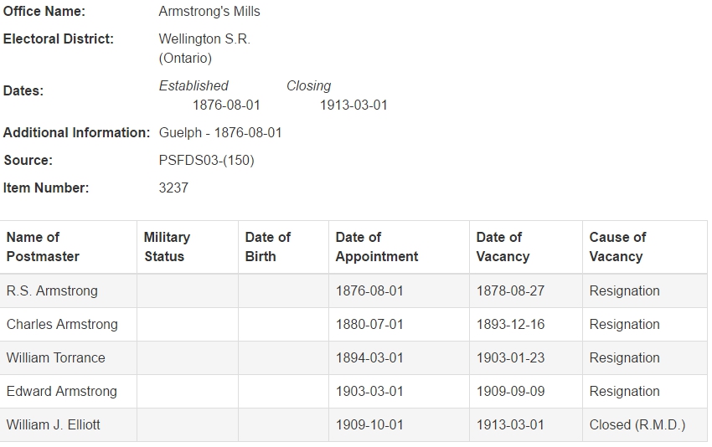Image resolution: width=712 pixels, height=447 pixels.
Task: Click the R.S. Armstrong postmaster row
Action: [353, 291]
